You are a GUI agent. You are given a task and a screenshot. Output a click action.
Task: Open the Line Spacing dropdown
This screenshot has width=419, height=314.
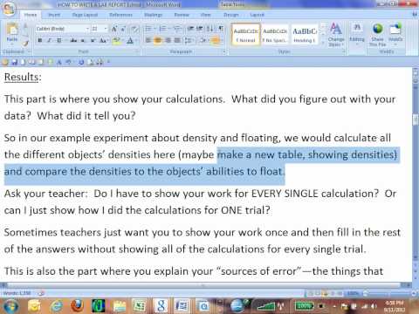click(189, 40)
